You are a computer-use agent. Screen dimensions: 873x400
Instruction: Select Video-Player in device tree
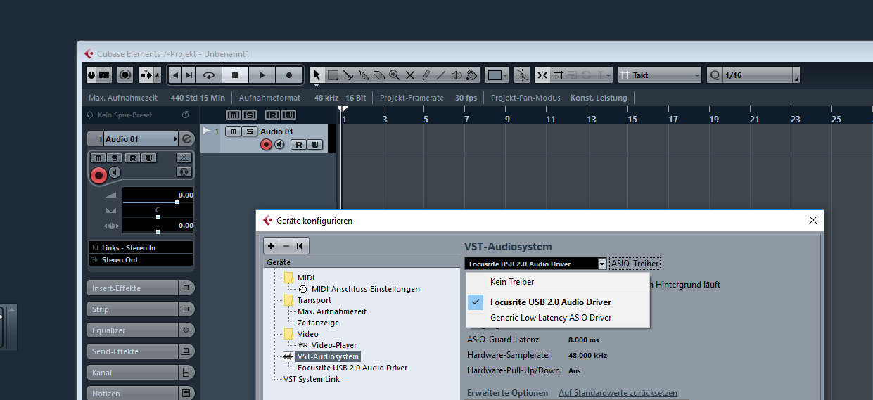click(333, 345)
